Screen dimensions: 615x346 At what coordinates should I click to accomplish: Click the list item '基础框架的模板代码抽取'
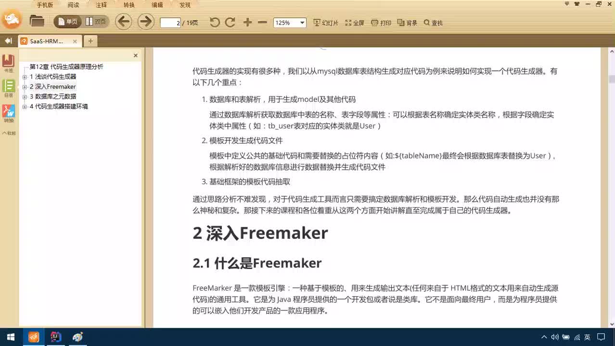click(250, 182)
